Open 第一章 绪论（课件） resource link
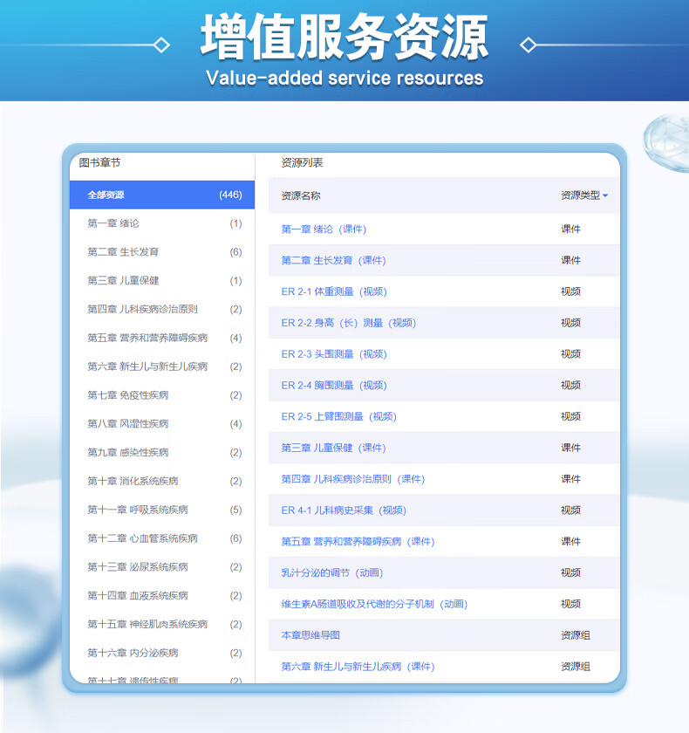 click(x=324, y=229)
